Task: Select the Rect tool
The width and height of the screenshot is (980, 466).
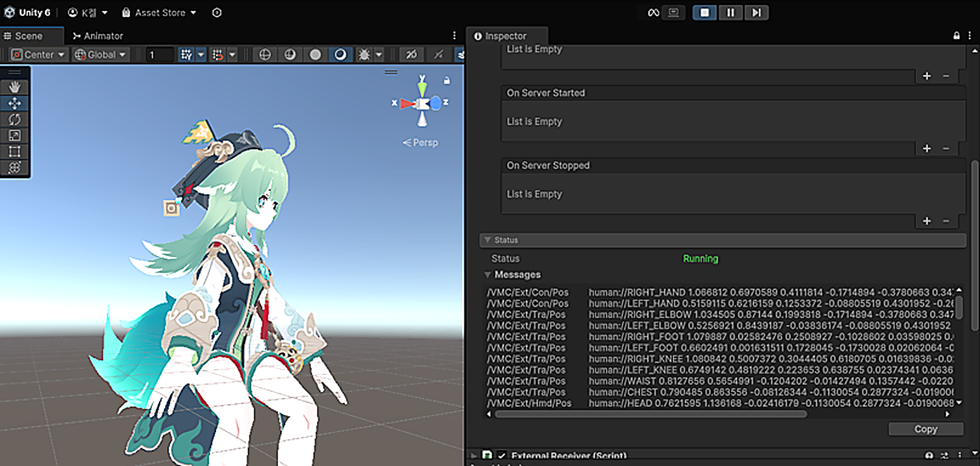Action: click(15, 152)
